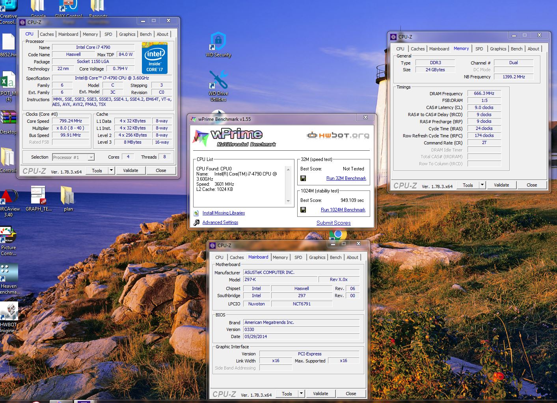
Task: Click Validate in the CPU tab window
Action: tap(130, 170)
